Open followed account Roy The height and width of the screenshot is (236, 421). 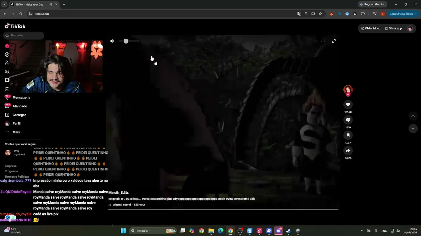15,153
